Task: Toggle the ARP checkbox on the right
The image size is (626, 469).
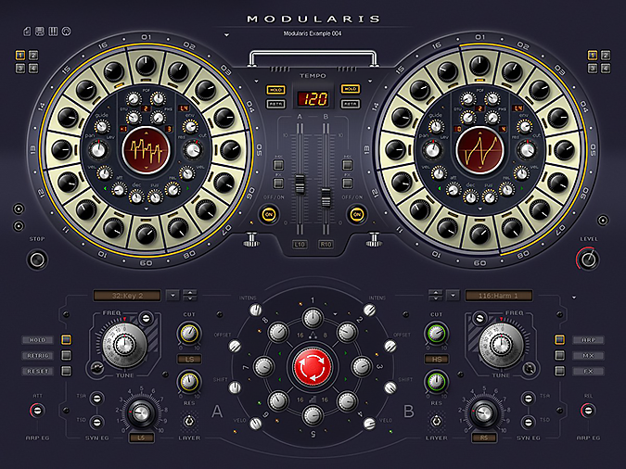Action: click(560, 340)
